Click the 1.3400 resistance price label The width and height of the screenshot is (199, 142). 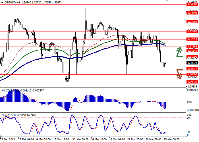[192, 4]
